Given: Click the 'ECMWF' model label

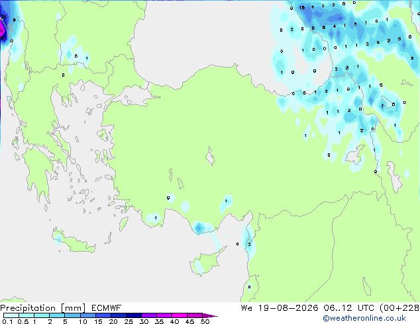Looking at the screenshot, I should pyautogui.click(x=107, y=308).
